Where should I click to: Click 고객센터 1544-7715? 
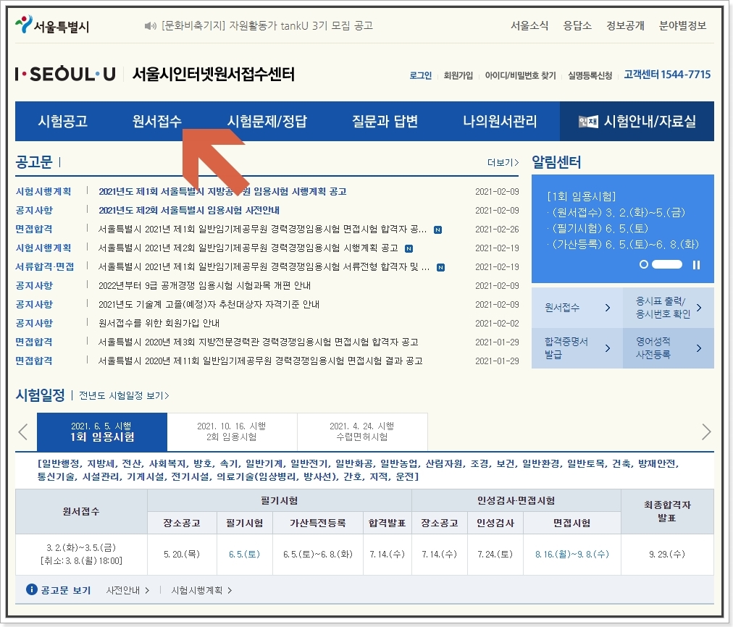tap(667, 75)
